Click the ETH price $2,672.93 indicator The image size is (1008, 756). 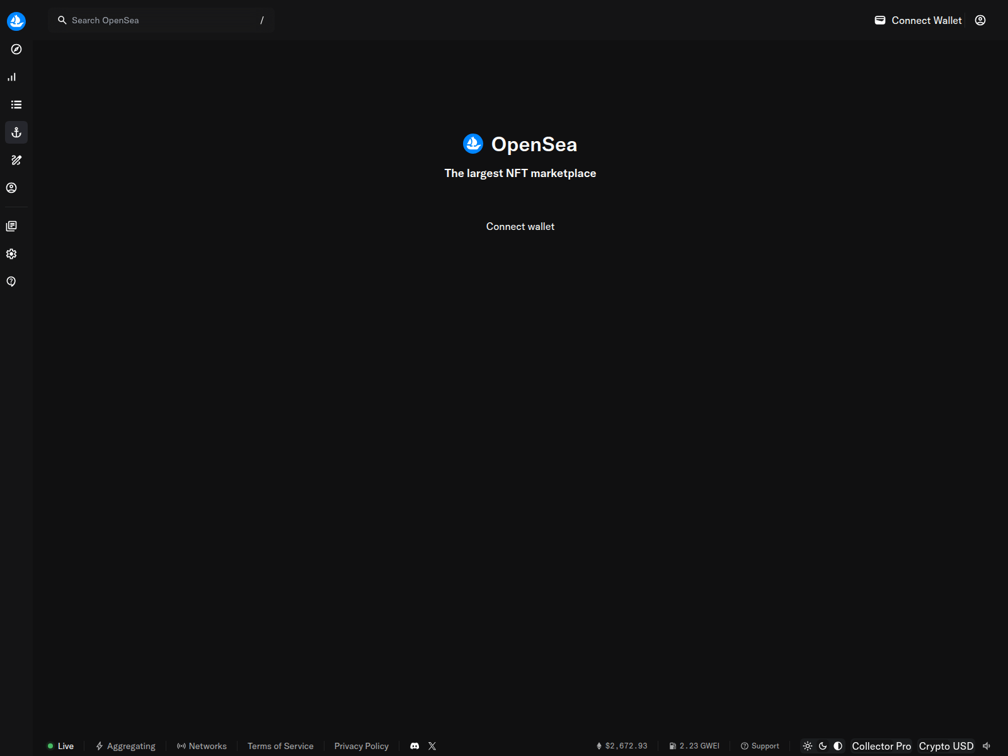pos(622,746)
